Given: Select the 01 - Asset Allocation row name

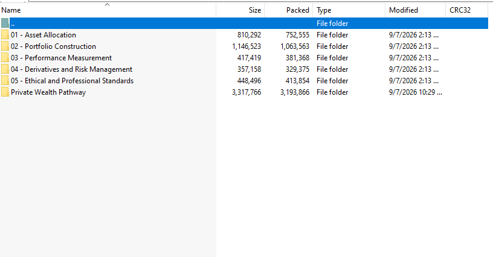Looking at the screenshot, I should [43, 35].
